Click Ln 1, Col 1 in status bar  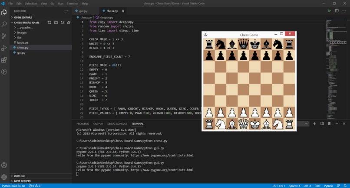tap(279, 186)
